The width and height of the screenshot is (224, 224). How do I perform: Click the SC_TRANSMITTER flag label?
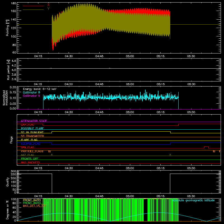(32, 136)
